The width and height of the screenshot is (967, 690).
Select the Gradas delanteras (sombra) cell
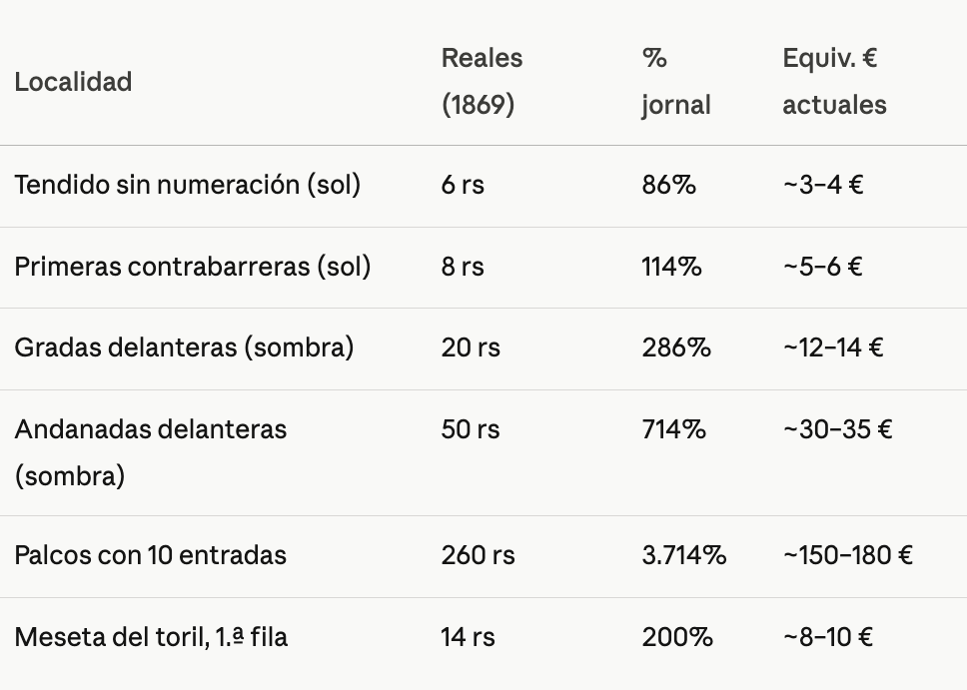(x=184, y=347)
